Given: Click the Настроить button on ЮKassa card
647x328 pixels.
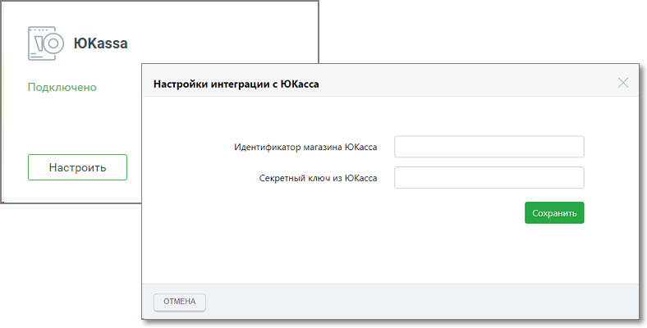Looking at the screenshot, I should [x=77, y=167].
